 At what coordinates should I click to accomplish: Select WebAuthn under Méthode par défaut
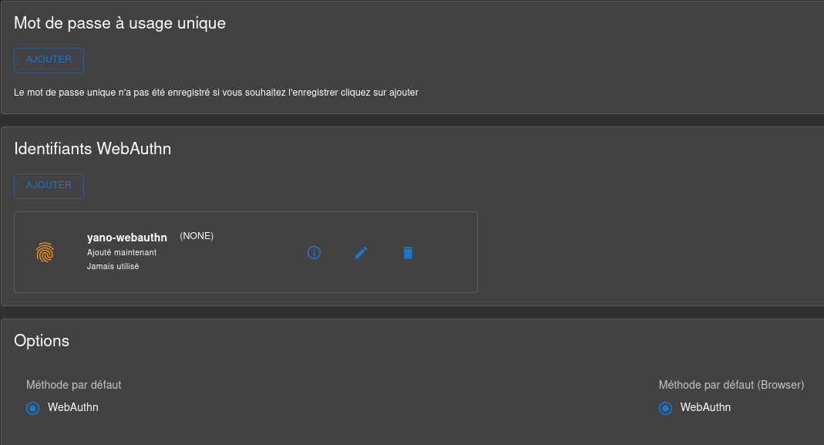[33, 408]
